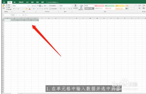Click the increase indent icon
Image resolution: width=146 pixels, height=94 pixels.
coord(47,9)
